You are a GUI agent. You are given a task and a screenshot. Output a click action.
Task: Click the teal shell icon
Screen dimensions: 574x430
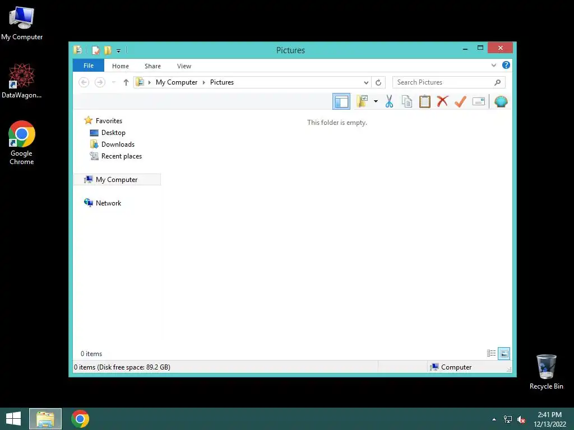coord(501,101)
